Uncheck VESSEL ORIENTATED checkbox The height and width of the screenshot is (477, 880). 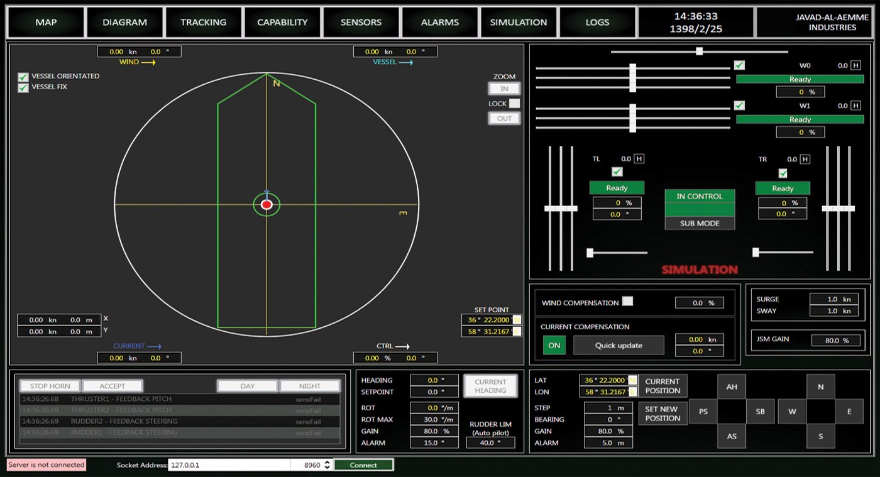[x=23, y=77]
